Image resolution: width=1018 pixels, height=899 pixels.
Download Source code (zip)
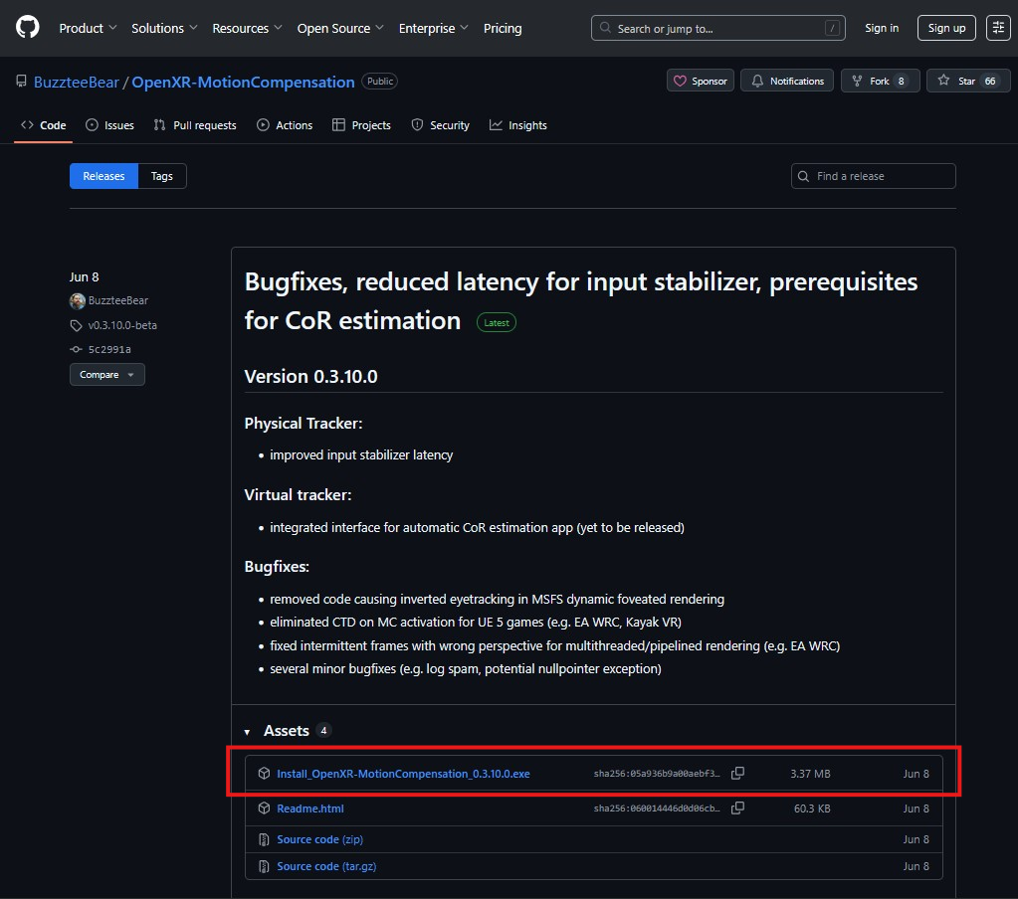coord(320,839)
